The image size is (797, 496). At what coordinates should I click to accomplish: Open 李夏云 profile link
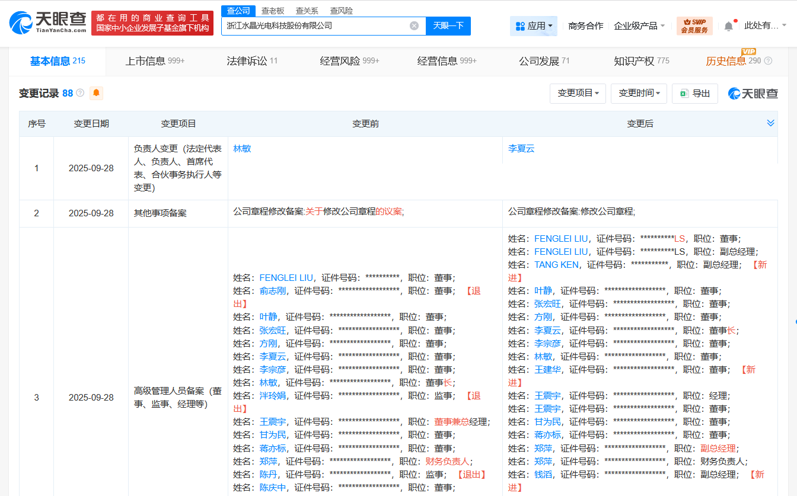pos(521,148)
